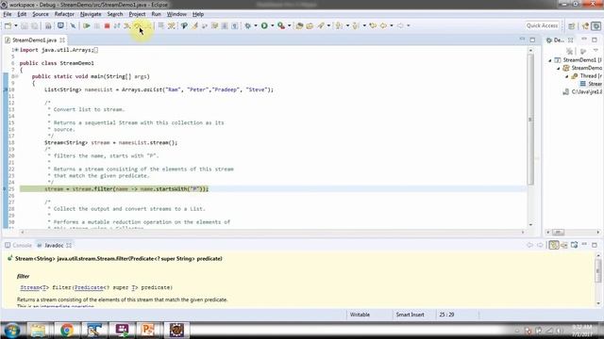Open the external tools dropdown arrow

tap(290, 25)
